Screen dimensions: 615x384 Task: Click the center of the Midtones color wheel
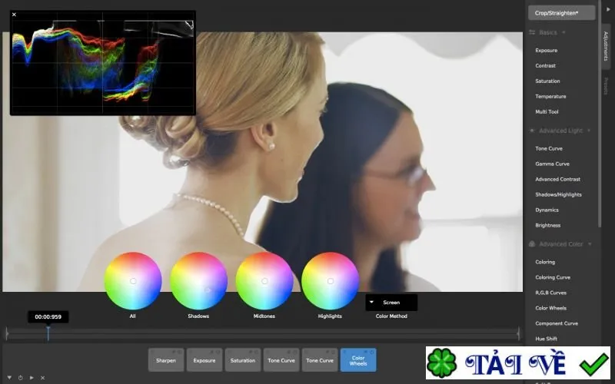[x=264, y=281]
